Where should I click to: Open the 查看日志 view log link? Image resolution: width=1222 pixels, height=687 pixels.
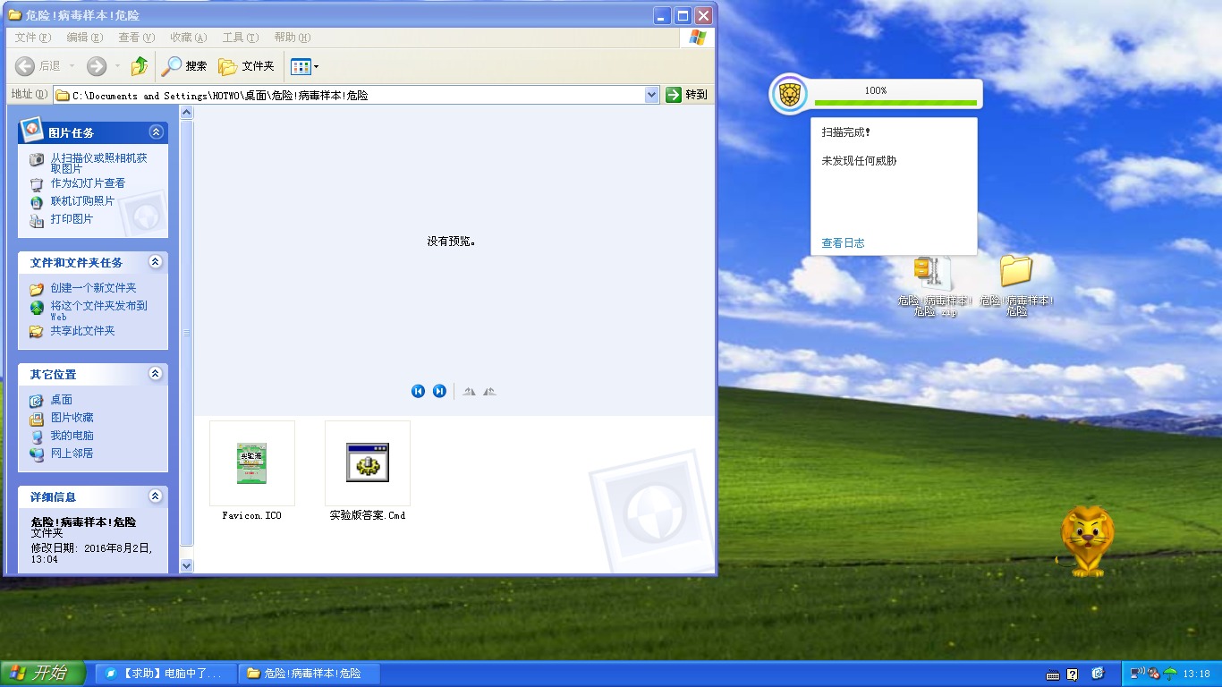tap(843, 243)
